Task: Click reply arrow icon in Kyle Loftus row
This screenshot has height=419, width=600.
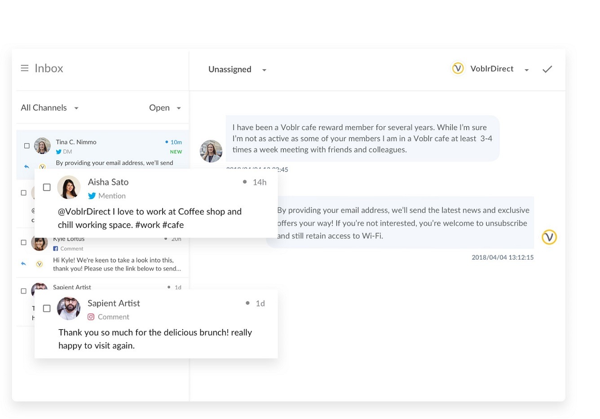Action: pyautogui.click(x=23, y=264)
